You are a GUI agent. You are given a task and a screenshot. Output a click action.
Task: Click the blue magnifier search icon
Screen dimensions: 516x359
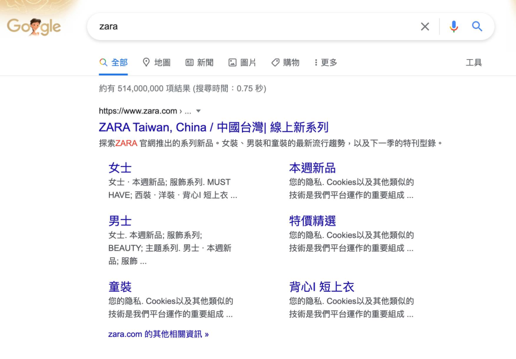pyautogui.click(x=477, y=27)
